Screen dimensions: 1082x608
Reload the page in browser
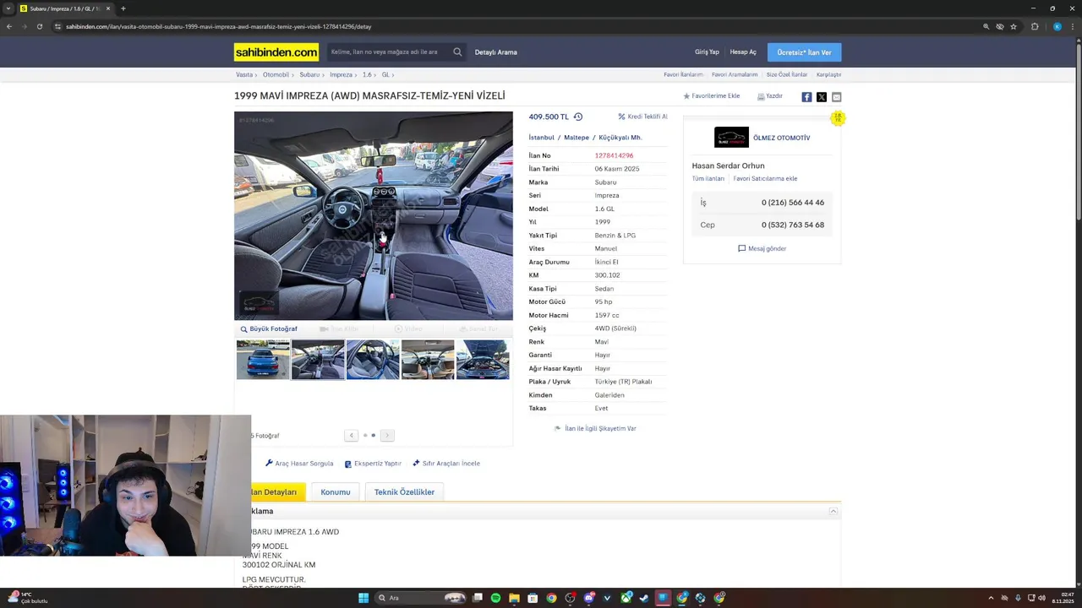pos(39,26)
